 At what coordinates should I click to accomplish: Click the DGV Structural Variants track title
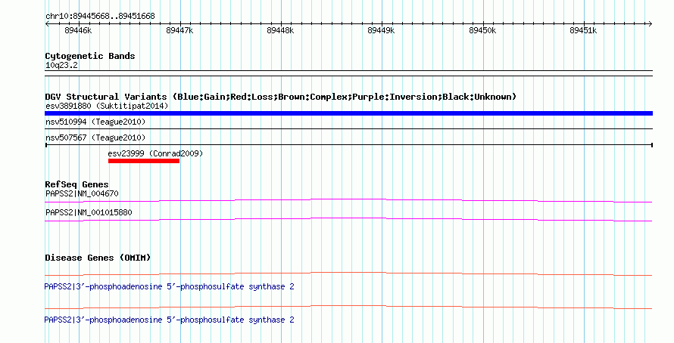tap(281, 97)
